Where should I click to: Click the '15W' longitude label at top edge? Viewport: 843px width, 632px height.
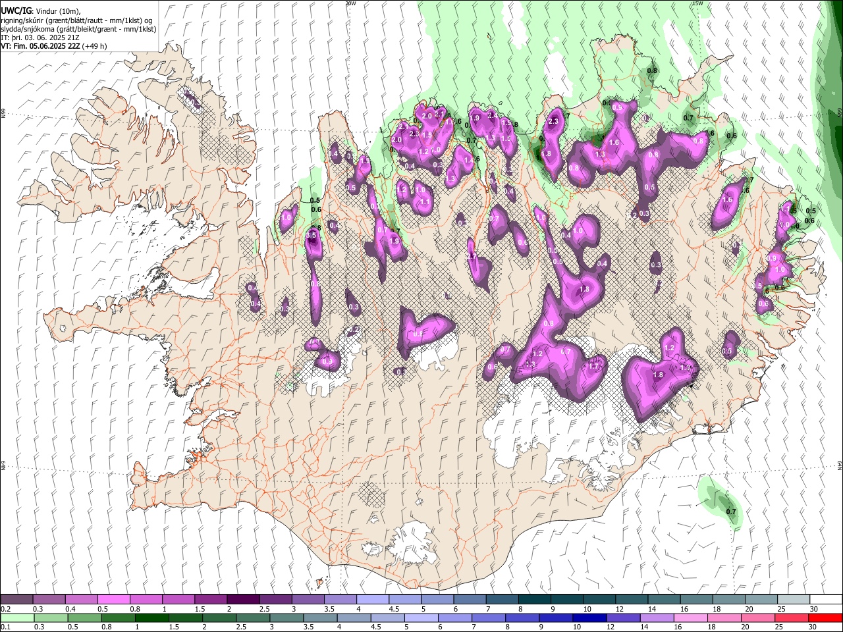point(697,3)
